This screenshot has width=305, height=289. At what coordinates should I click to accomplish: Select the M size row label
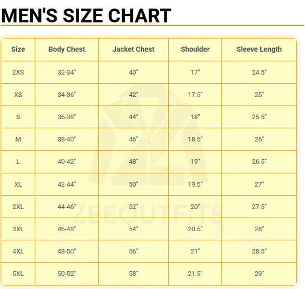point(18,140)
